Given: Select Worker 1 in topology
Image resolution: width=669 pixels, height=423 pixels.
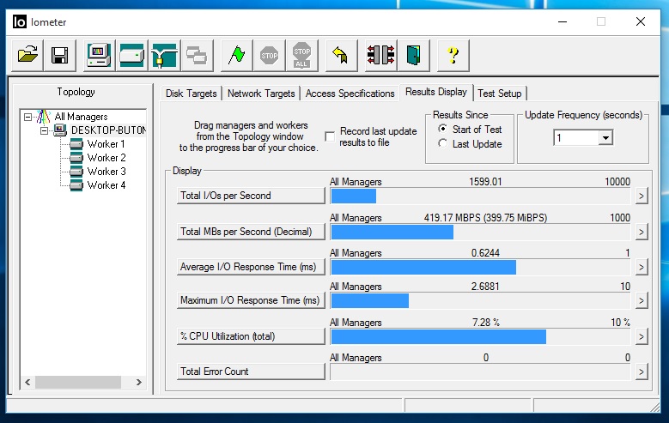Looking at the screenshot, I should coord(106,144).
